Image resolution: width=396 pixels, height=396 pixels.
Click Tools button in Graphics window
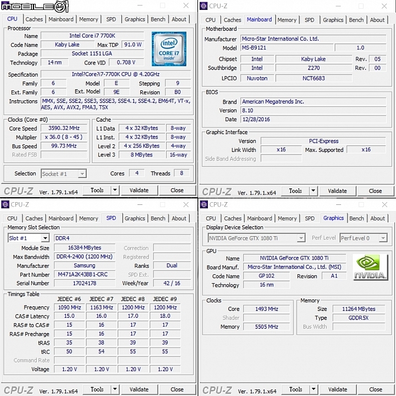pyautogui.click(x=296, y=389)
